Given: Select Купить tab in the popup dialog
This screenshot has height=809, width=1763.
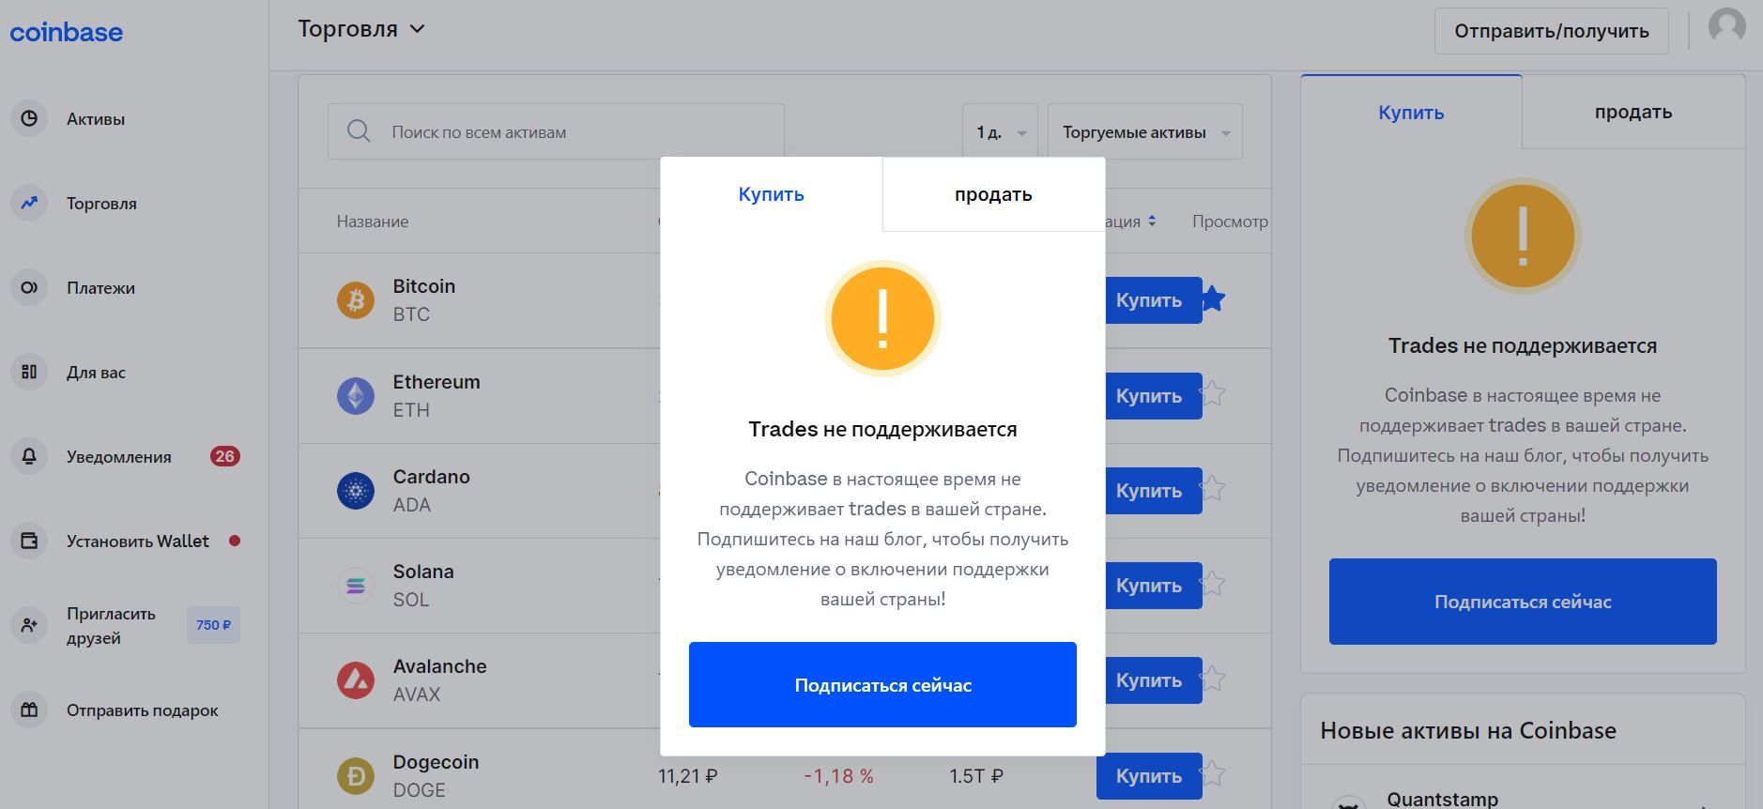Looking at the screenshot, I should point(771,194).
